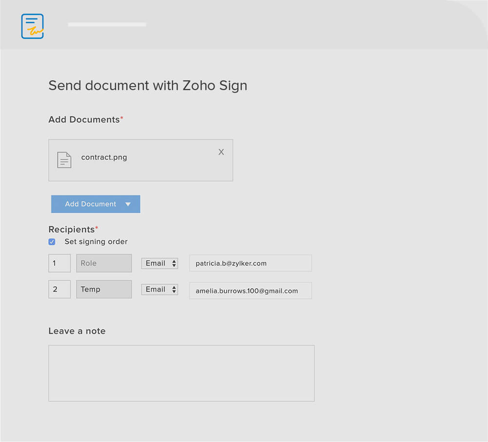
Task: Click the contract.png document file icon
Action: pyautogui.click(x=64, y=160)
